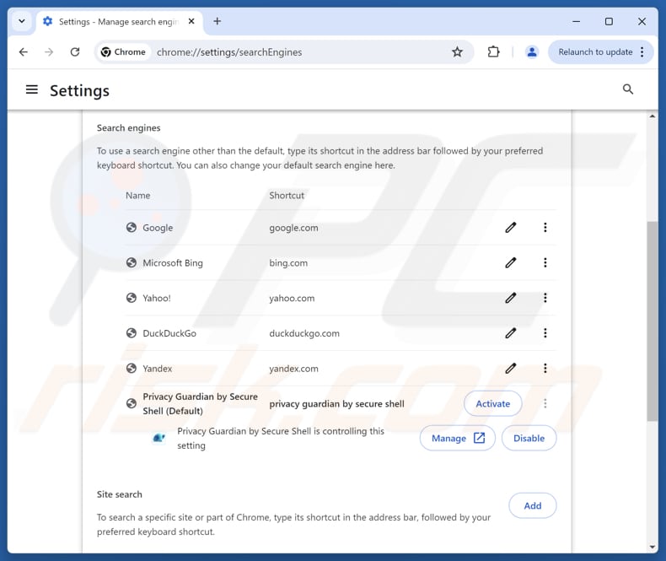The image size is (666, 561).
Task: Edit the Yahoo! search engine
Action: pos(511,298)
